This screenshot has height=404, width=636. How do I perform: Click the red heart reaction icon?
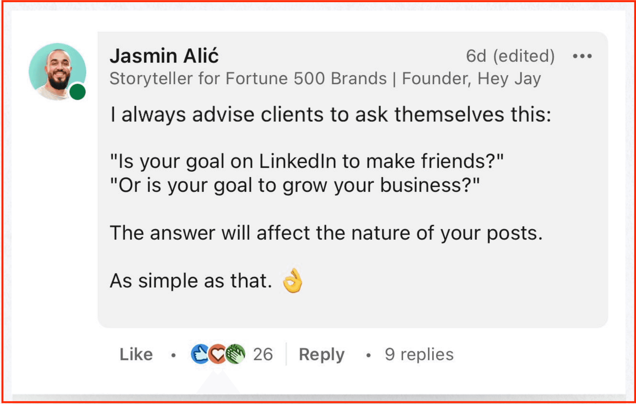(x=217, y=354)
